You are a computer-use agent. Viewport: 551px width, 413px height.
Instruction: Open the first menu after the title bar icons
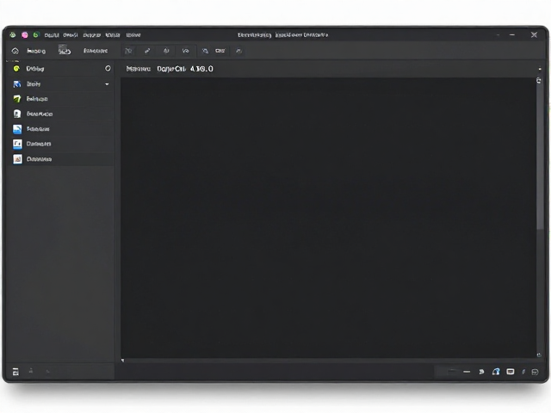tap(52, 35)
